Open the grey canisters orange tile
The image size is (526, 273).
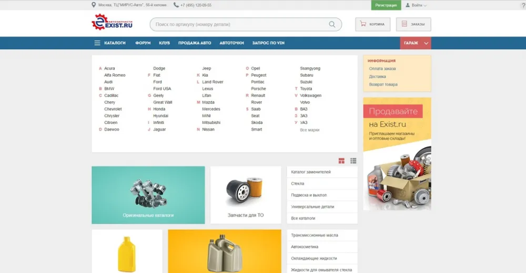click(225, 251)
